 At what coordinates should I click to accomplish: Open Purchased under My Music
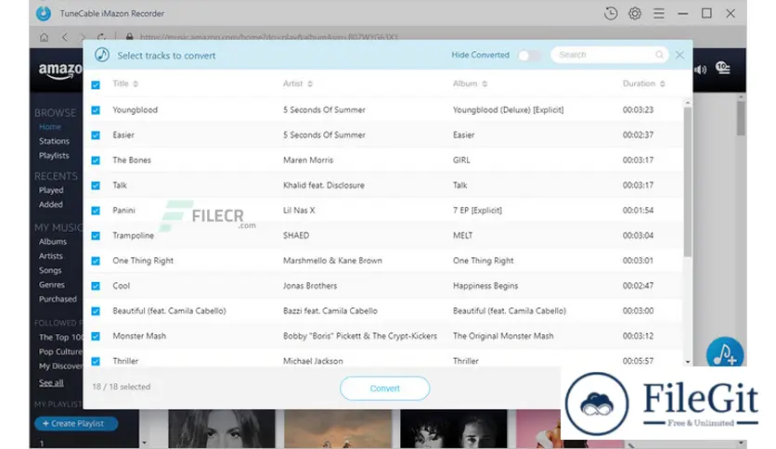(58, 299)
